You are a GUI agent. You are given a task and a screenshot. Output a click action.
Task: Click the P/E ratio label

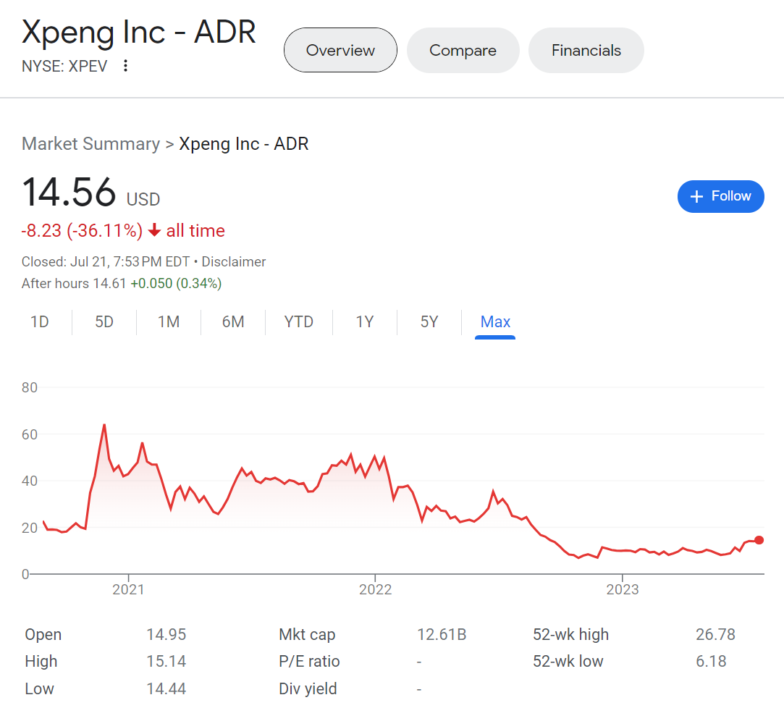[309, 662]
